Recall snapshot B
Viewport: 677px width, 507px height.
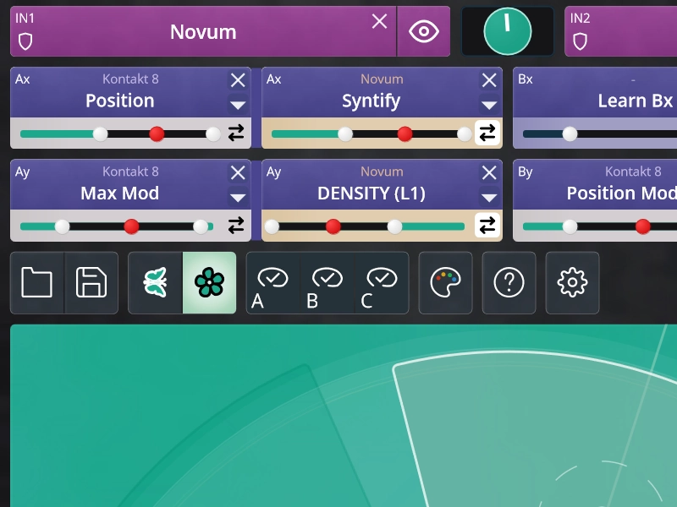[327, 283]
